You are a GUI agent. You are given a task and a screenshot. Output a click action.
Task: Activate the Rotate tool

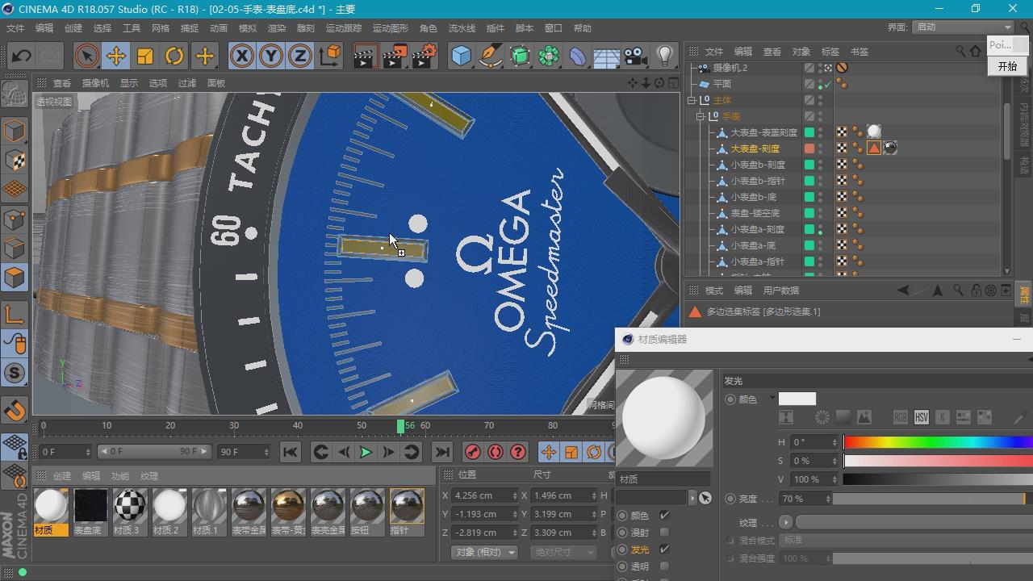[x=174, y=56]
